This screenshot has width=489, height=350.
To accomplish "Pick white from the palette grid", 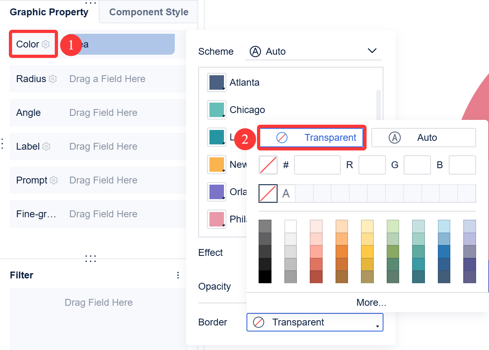I will tap(290, 226).
